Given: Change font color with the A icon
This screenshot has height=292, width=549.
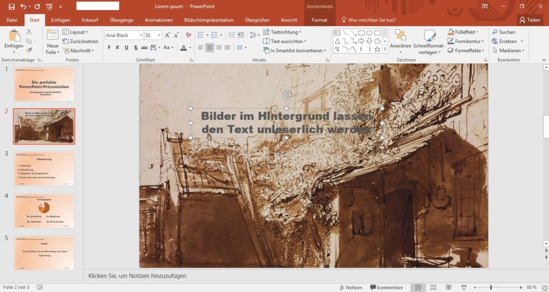Looking at the screenshot, I should pos(183,47).
